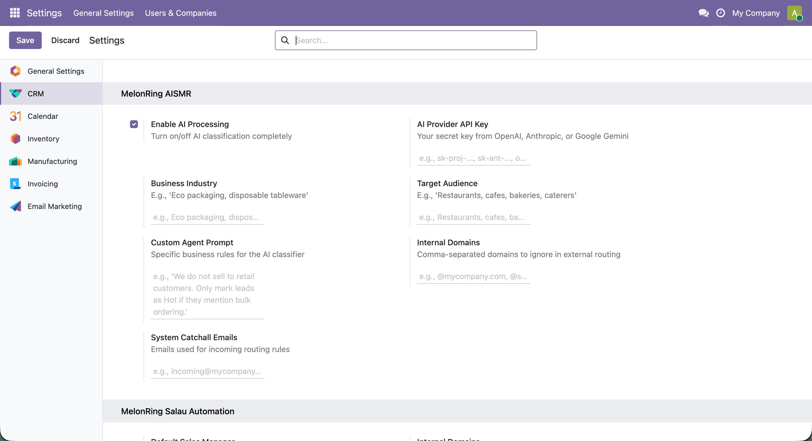812x441 pixels.
Task: Click the MelonRing AISMR section header
Action: click(156, 94)
